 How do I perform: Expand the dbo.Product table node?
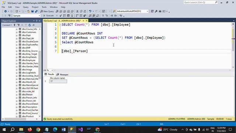(17, 116)
